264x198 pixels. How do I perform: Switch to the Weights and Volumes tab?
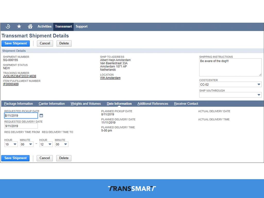pos(86,104)
